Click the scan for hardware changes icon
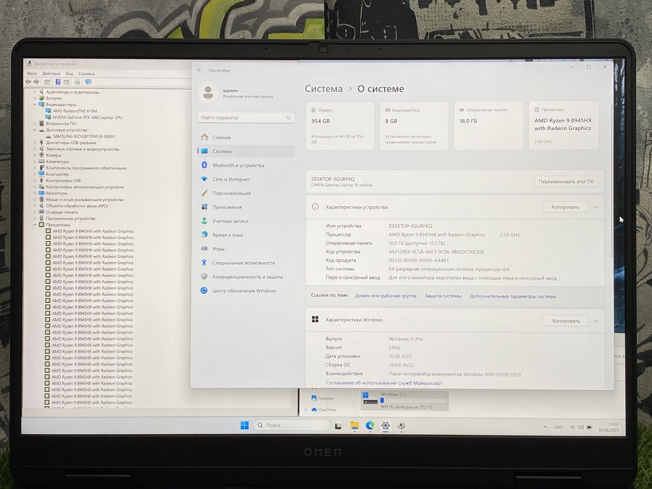Viewport: 652px width, 489px height. pos(88,82)
